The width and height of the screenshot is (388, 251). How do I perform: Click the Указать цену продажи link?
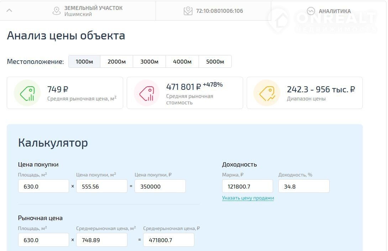[x=248, y=198]
